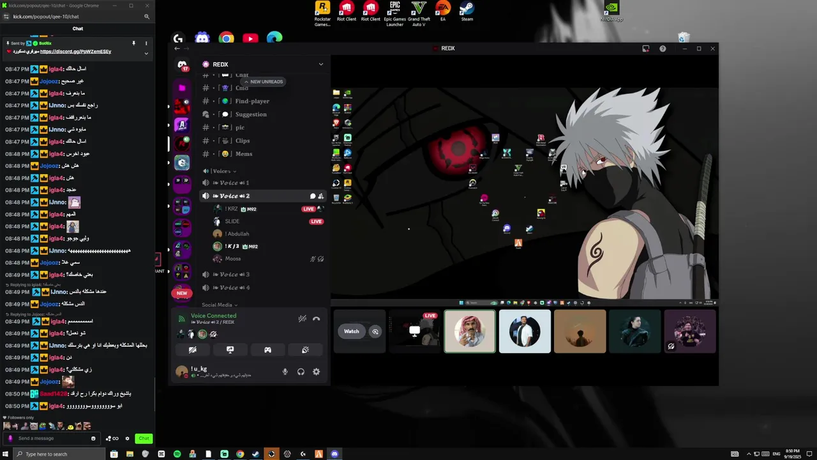Open Spotify from the taskbar
817x460 pixels.
coord(177,454)
